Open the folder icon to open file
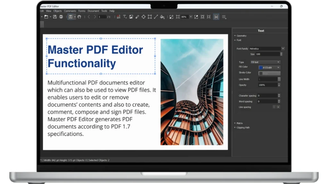 click(46, 17)
